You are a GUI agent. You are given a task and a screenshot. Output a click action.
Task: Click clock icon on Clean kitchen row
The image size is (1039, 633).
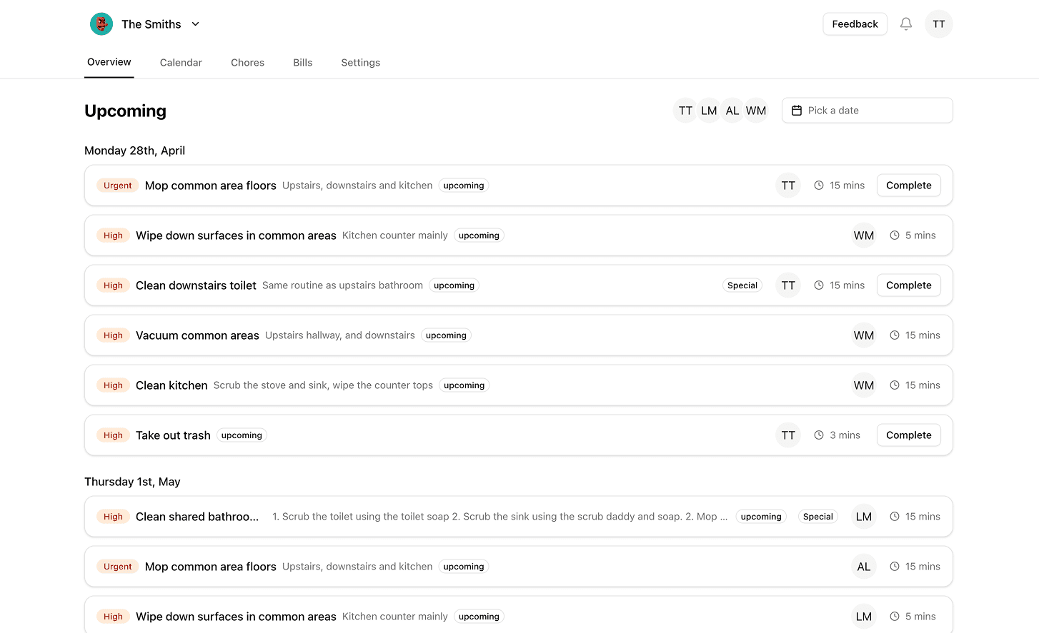point(895,385)
